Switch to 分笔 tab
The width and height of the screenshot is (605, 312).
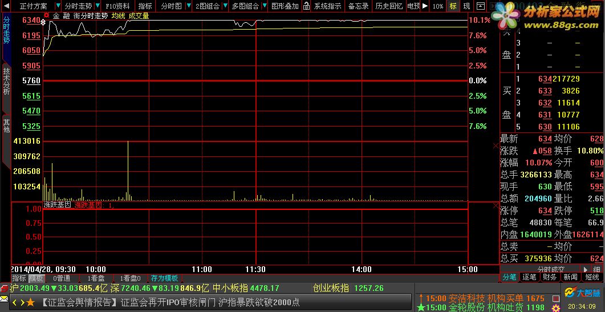(x=509, y=277)
